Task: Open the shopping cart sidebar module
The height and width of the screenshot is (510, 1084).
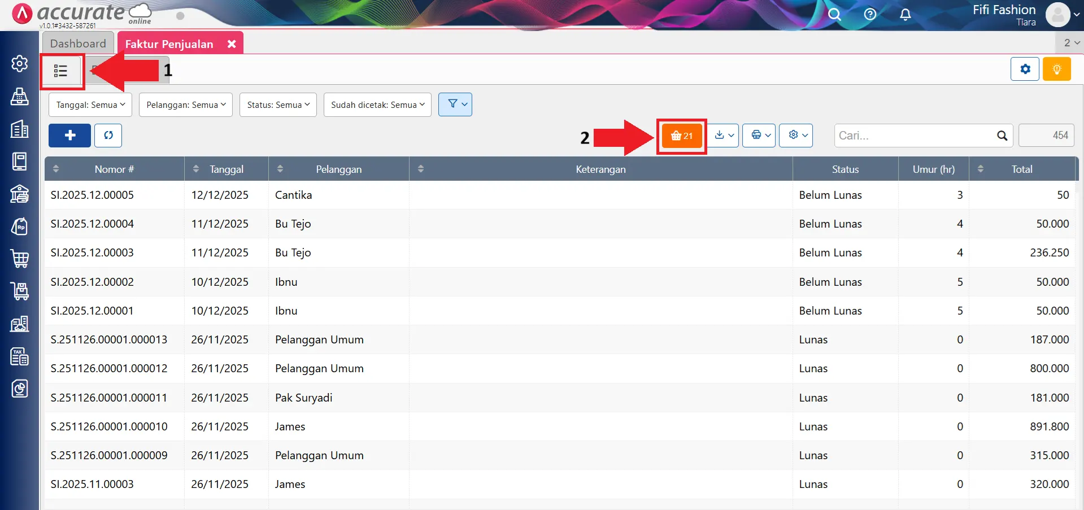Action: tap(20, 259)
